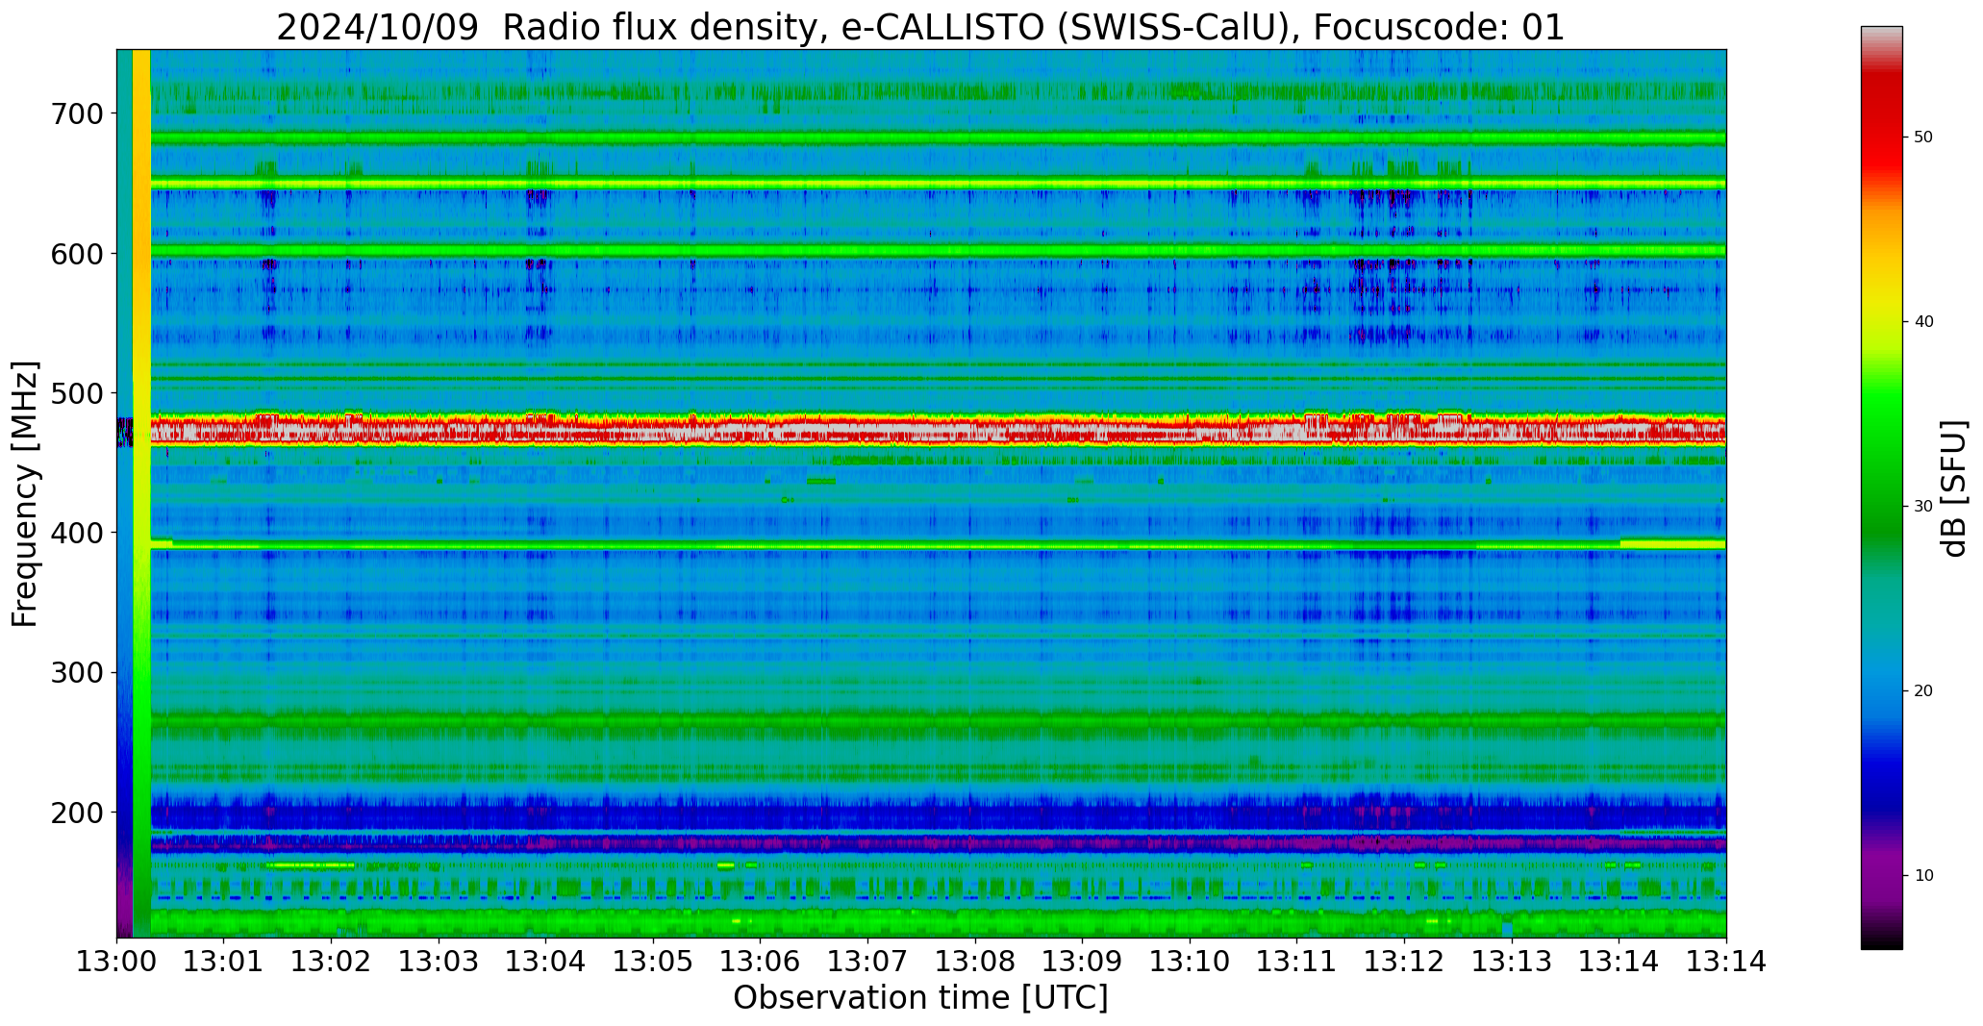1983x1026 pixels.
Task: Click the 700 frequency tick label
Action: [75, 113]
